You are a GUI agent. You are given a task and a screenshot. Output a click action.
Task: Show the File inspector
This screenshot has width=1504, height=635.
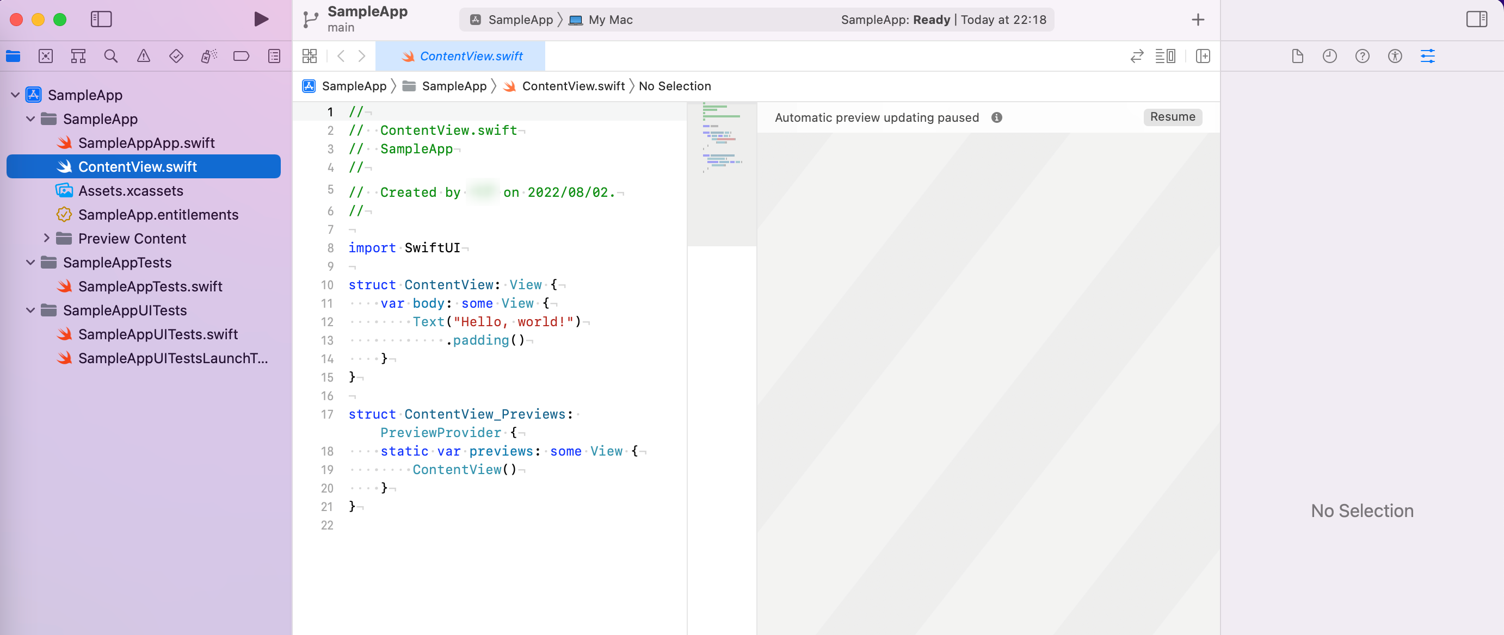pos(1297,56)
